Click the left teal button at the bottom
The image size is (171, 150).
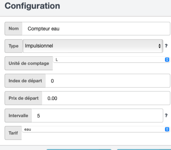pyautogui.click(x=79, y=150)
